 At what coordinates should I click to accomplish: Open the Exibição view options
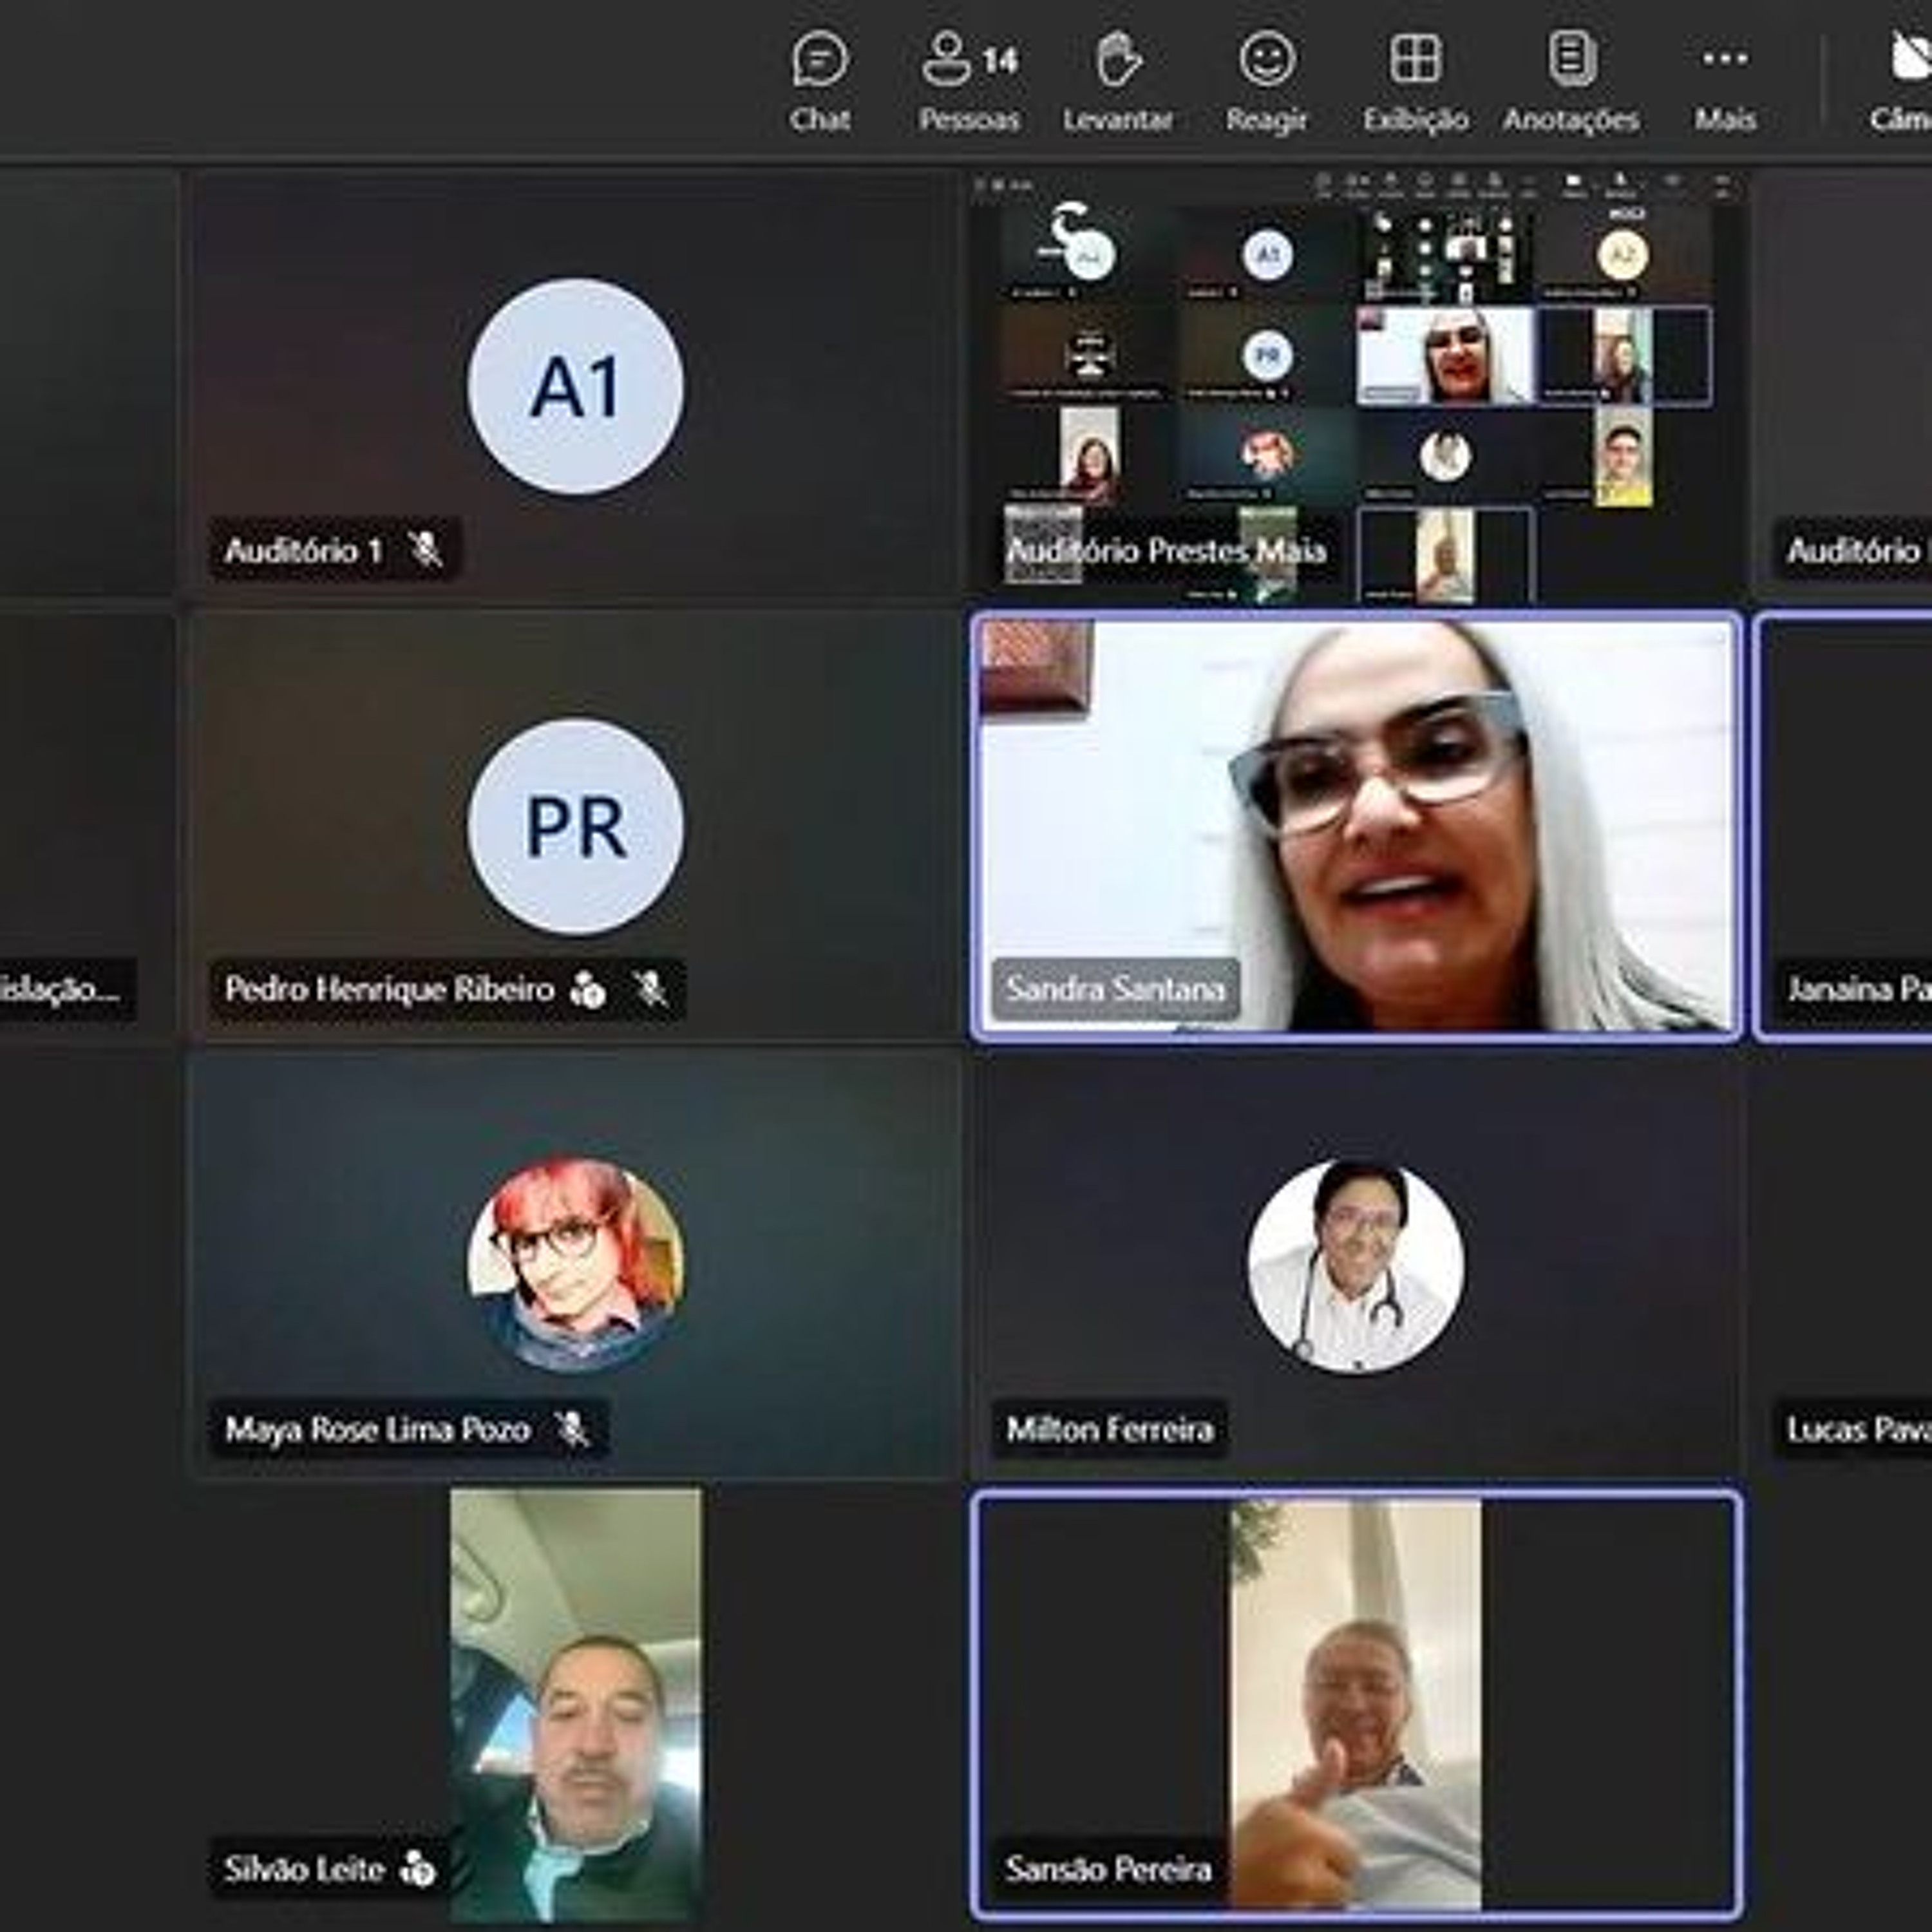tap(1415, 81)
